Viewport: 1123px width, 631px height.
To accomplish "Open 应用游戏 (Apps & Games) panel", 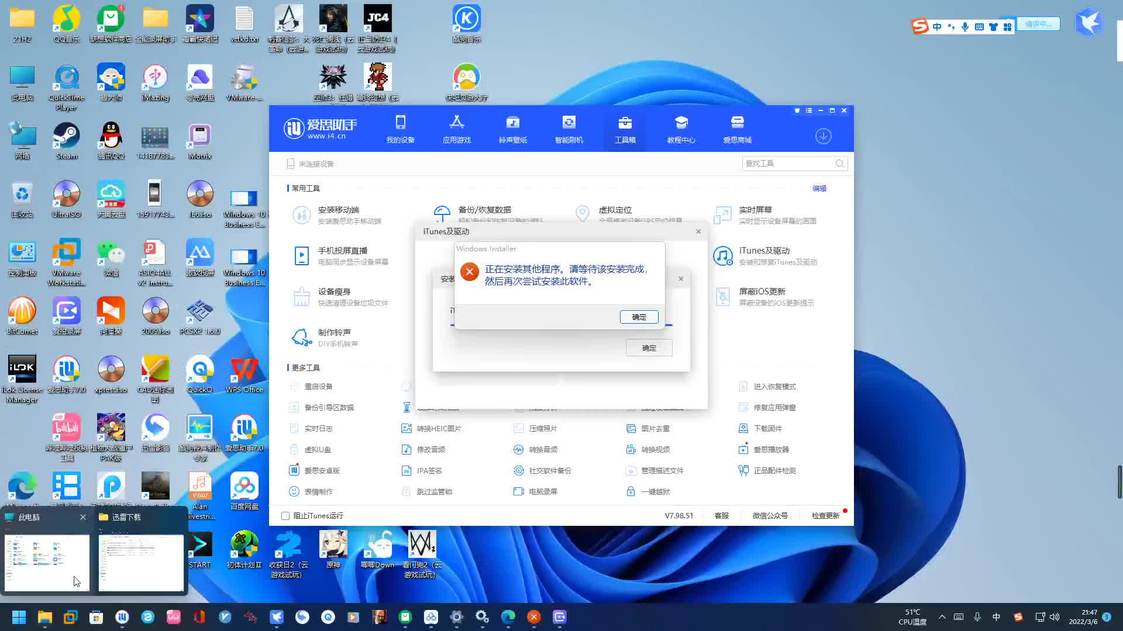I will (456, 129).
